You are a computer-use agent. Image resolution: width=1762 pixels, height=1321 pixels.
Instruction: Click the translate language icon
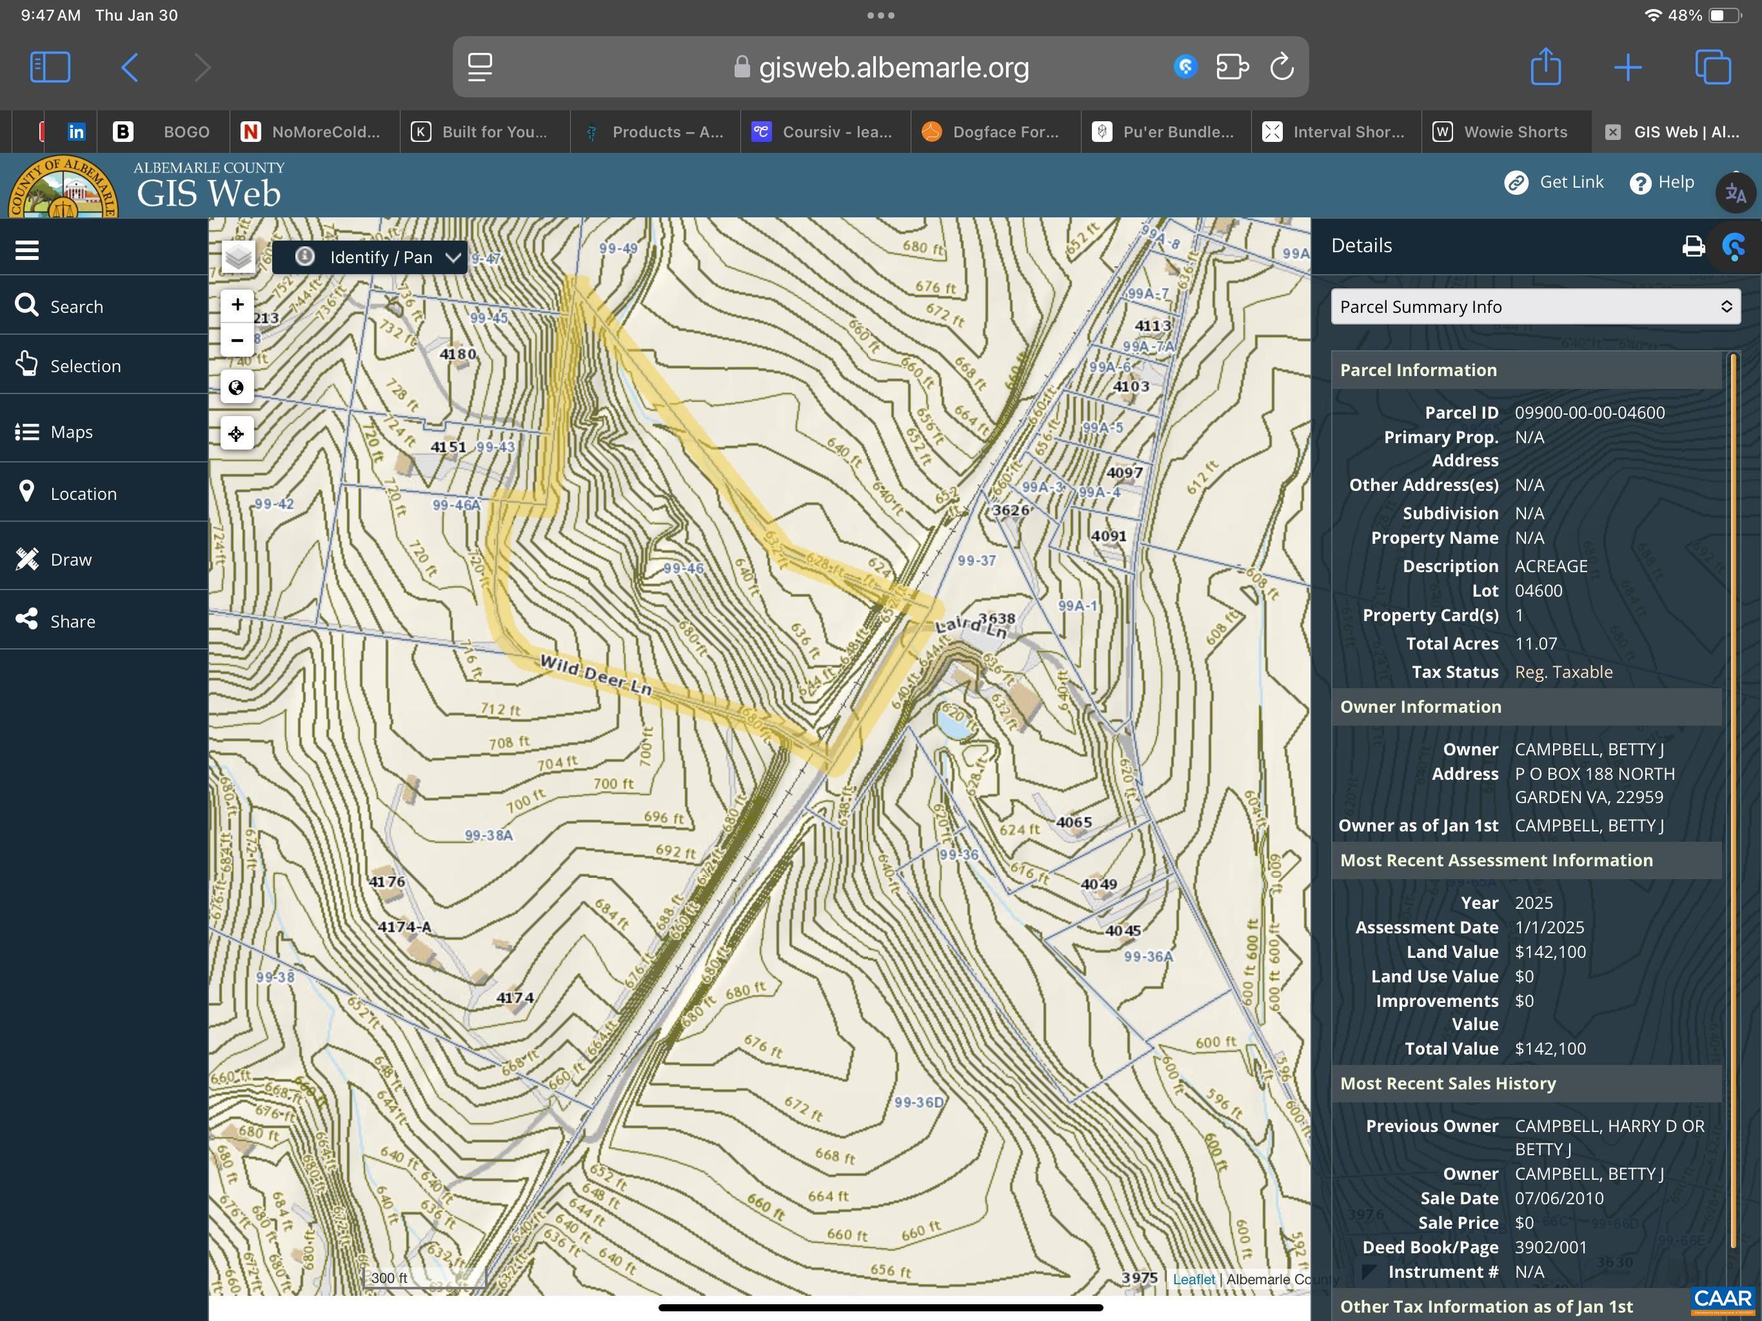click(x=1735, y=193)
